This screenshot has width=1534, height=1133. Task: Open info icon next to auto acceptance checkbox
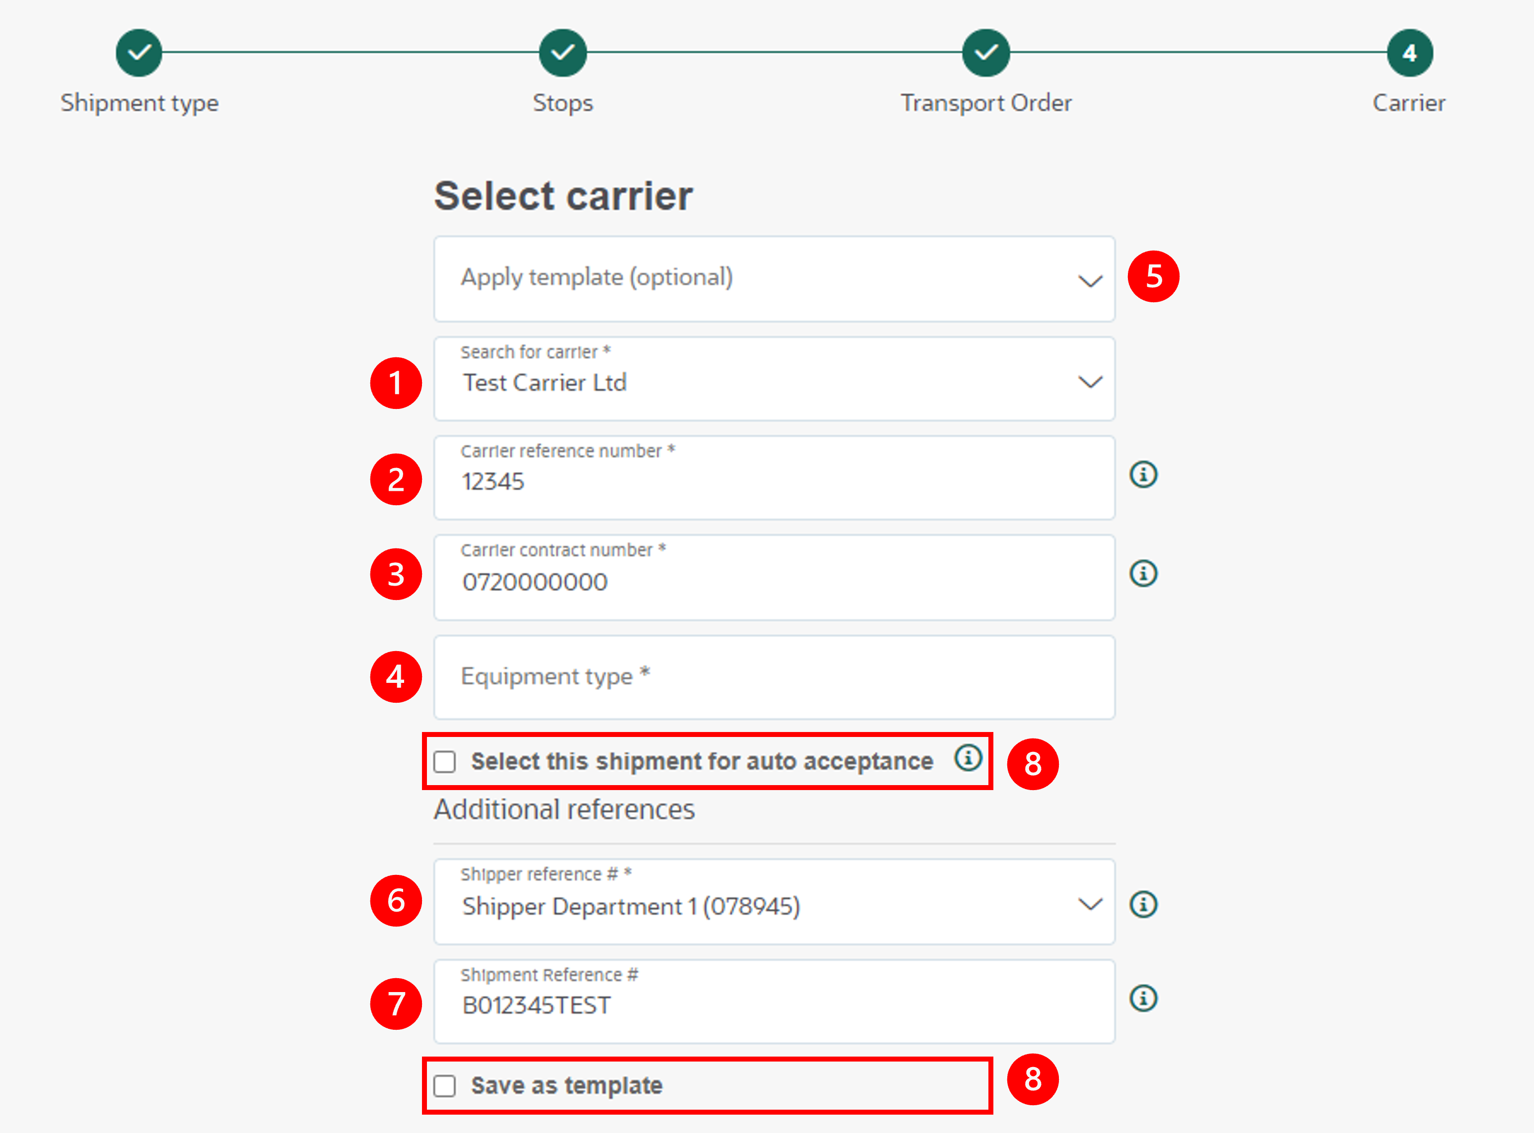968,758
